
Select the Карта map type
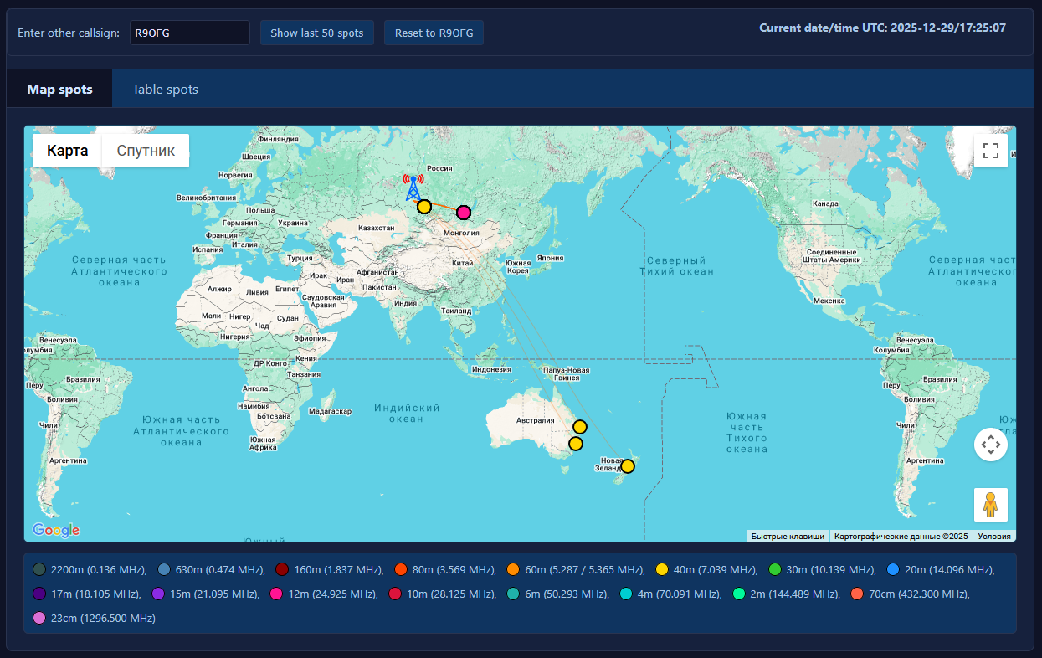tap(68, 151)
